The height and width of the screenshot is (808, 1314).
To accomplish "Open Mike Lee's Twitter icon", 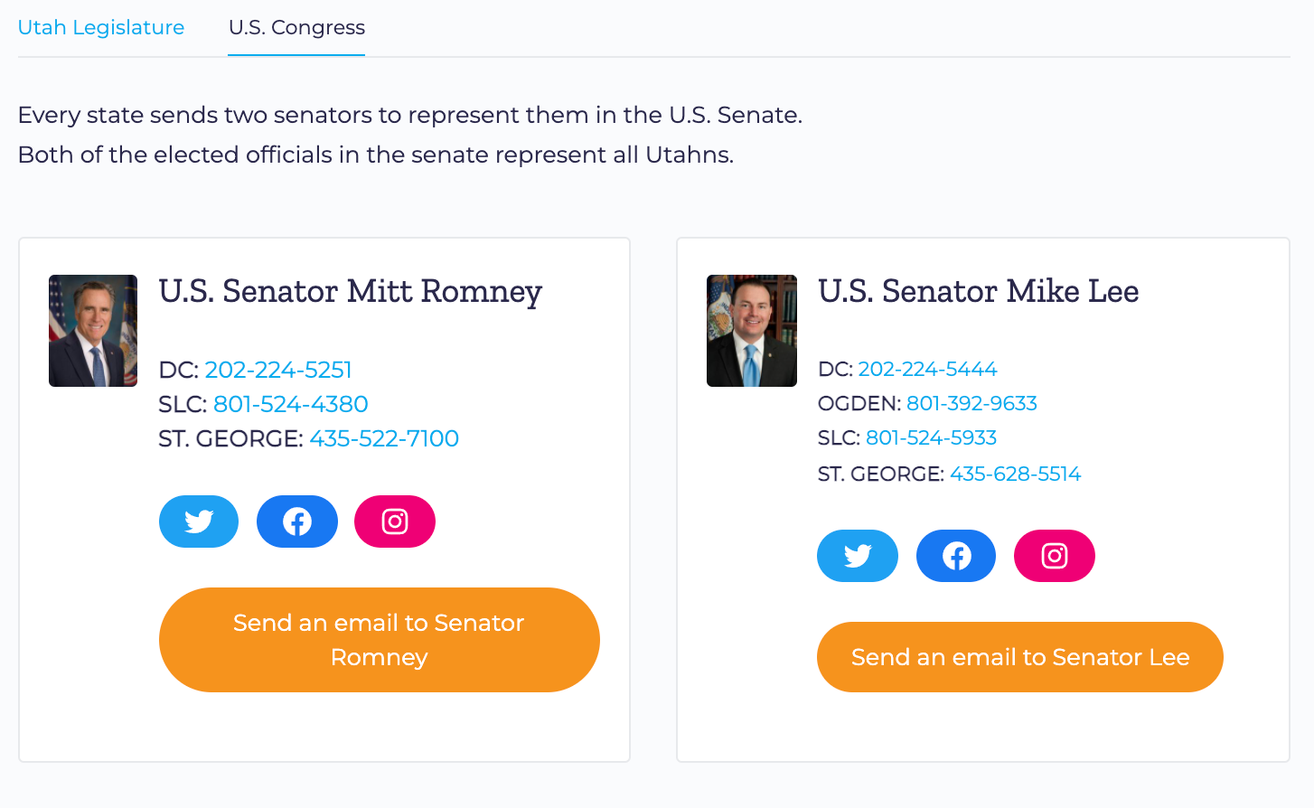I will point(858,556).
